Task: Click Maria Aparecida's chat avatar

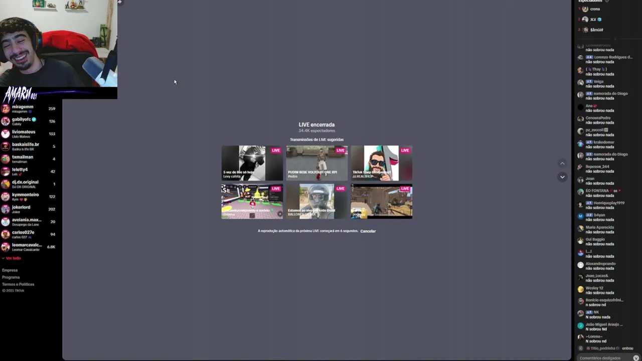Action: coord(580,228)
